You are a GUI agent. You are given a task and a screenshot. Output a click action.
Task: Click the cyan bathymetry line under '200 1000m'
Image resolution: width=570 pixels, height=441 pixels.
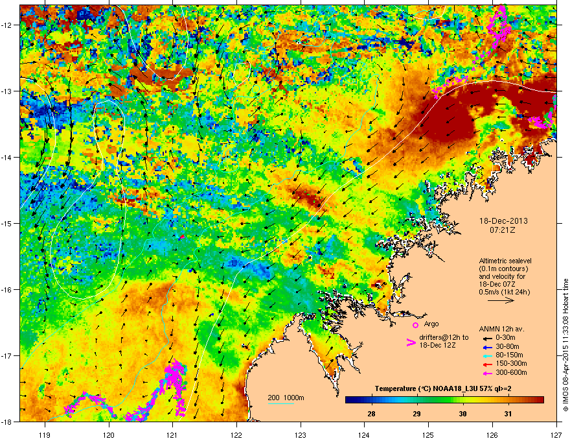pos(281,403)
